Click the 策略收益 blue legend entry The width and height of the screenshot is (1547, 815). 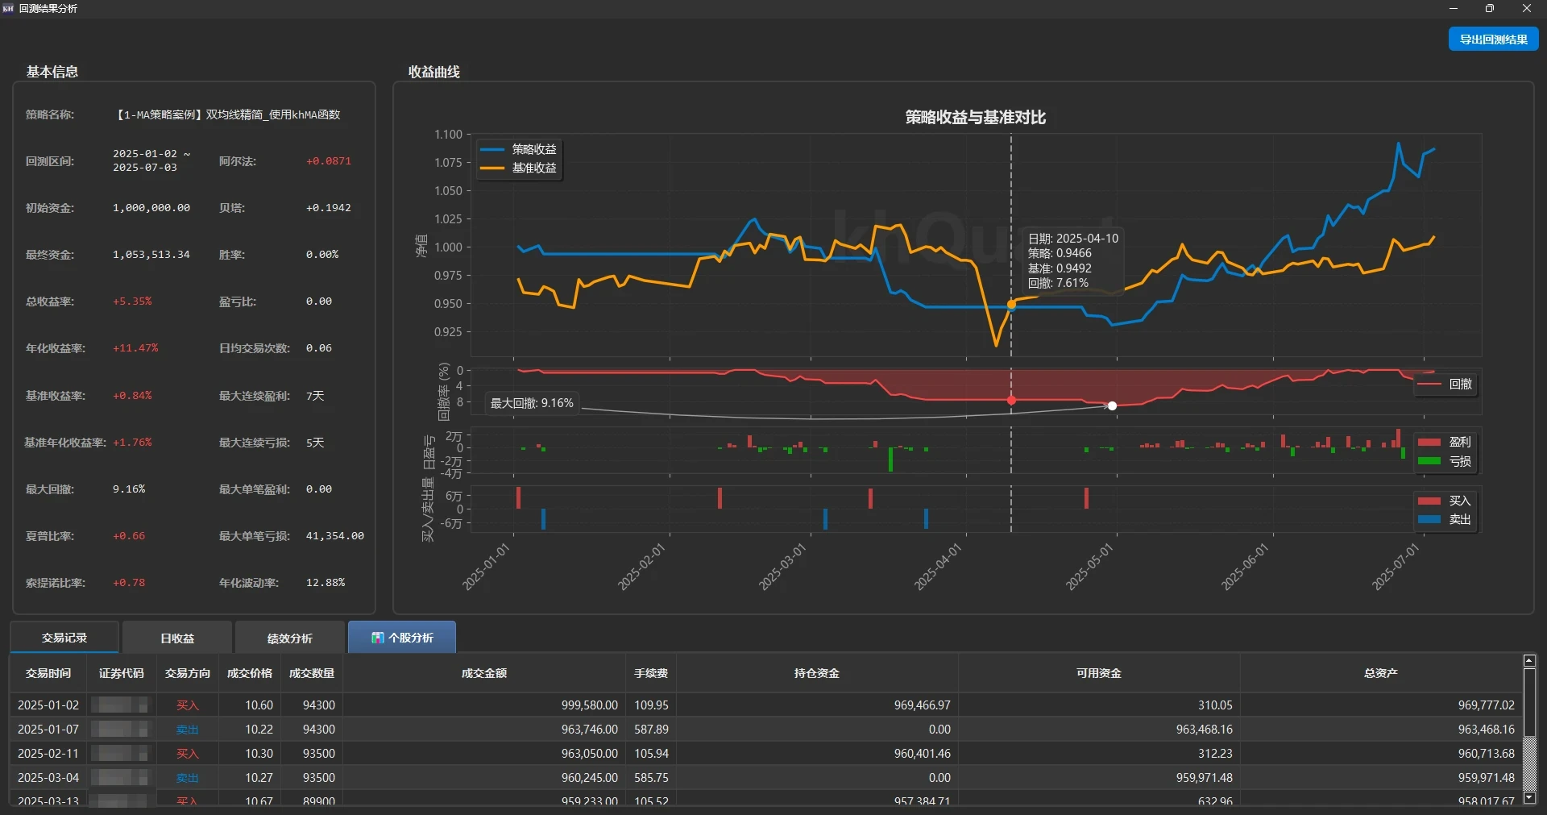(519, 149)
